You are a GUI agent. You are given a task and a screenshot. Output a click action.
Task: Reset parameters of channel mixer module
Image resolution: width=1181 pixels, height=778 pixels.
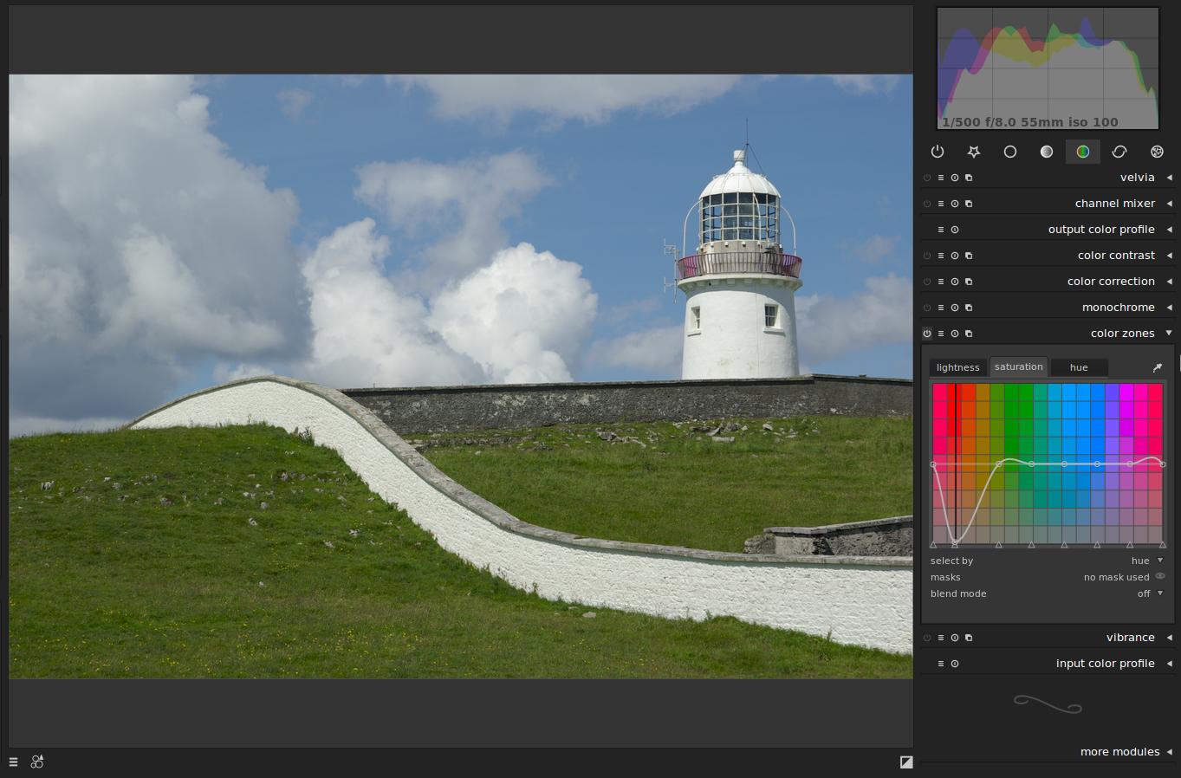click(x=955, y=204)
